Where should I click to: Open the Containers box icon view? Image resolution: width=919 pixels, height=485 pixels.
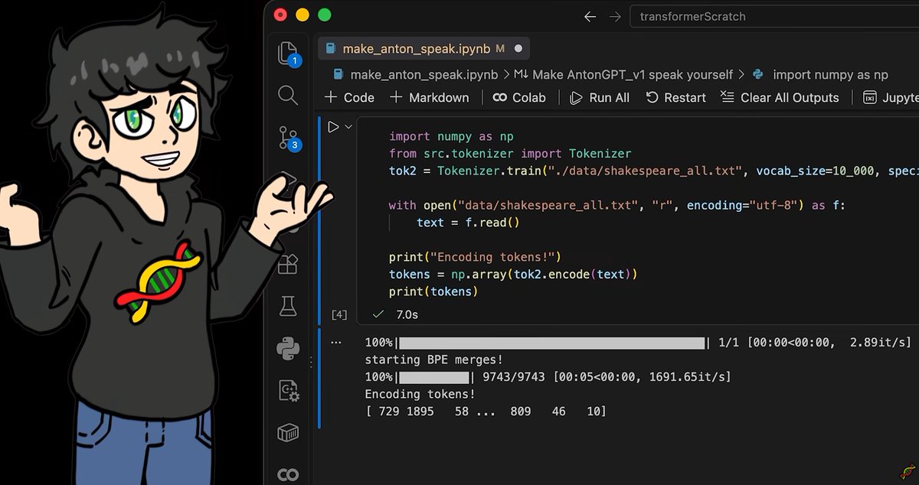click(288, 433)
